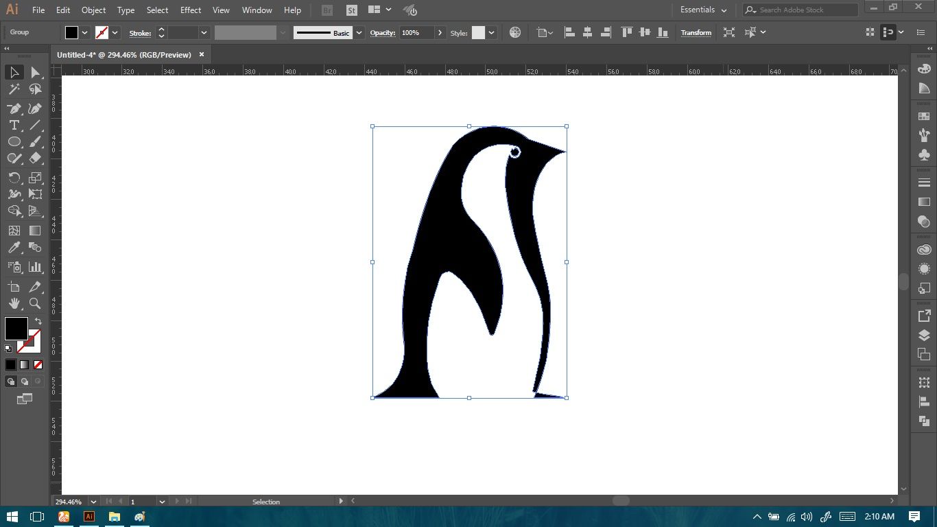Set paint mode to None

(38, 364)
